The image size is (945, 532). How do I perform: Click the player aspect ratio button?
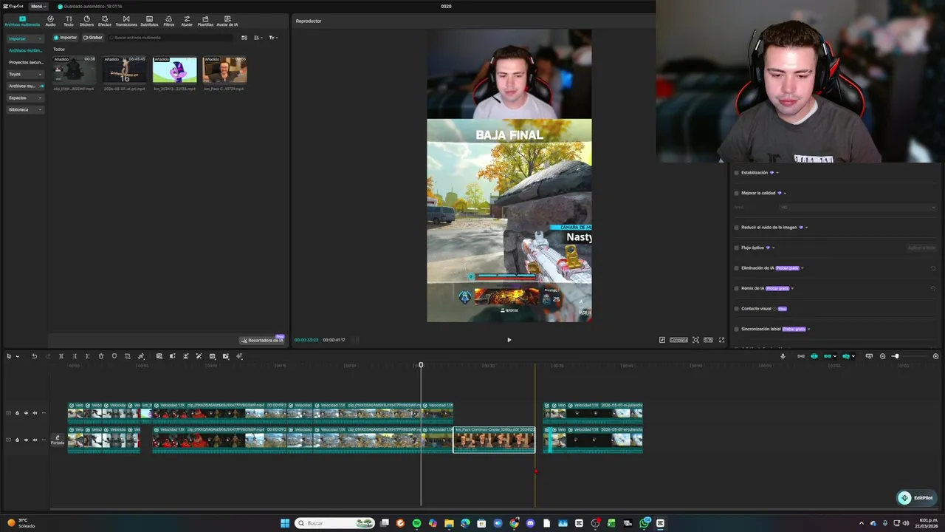pos(709,340)
